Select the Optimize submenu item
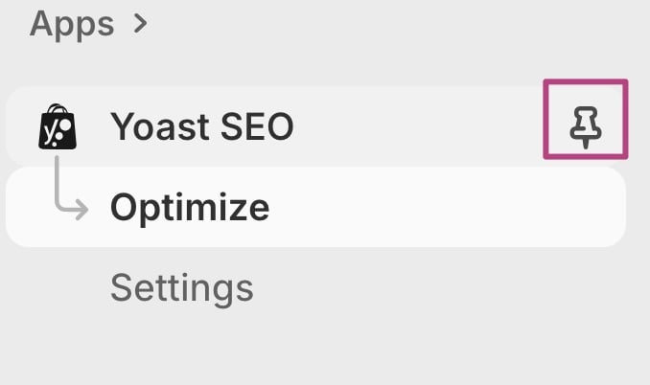The image size is (650, 385). tap(190, 207)
